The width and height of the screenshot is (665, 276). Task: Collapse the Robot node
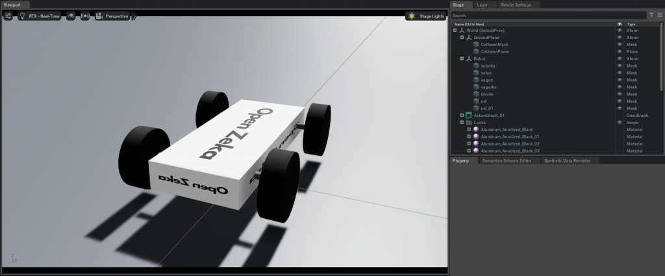coord(462,58)
